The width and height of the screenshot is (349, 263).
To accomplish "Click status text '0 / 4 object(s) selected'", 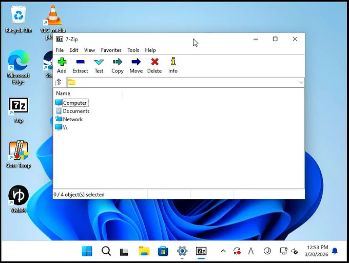I will pos(79,195).
